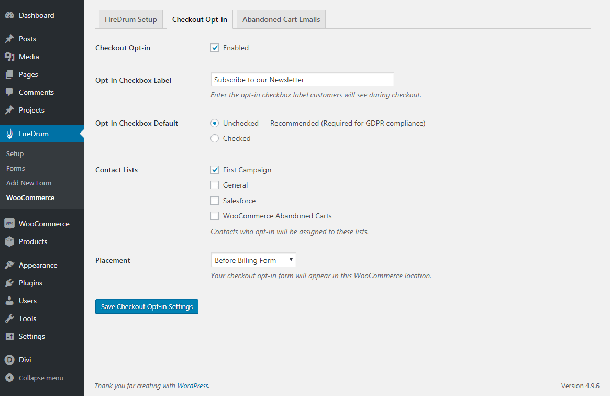Screen dimensions: 610x396
Task: Select the Checked radio option
Action: 215,138
